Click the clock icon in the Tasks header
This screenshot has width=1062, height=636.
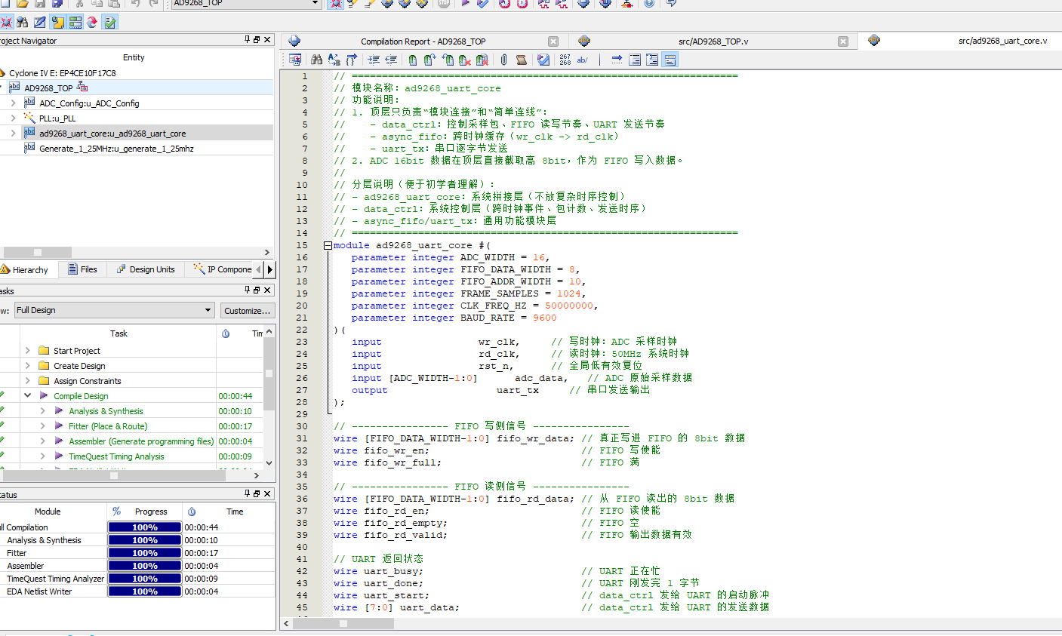226,333
